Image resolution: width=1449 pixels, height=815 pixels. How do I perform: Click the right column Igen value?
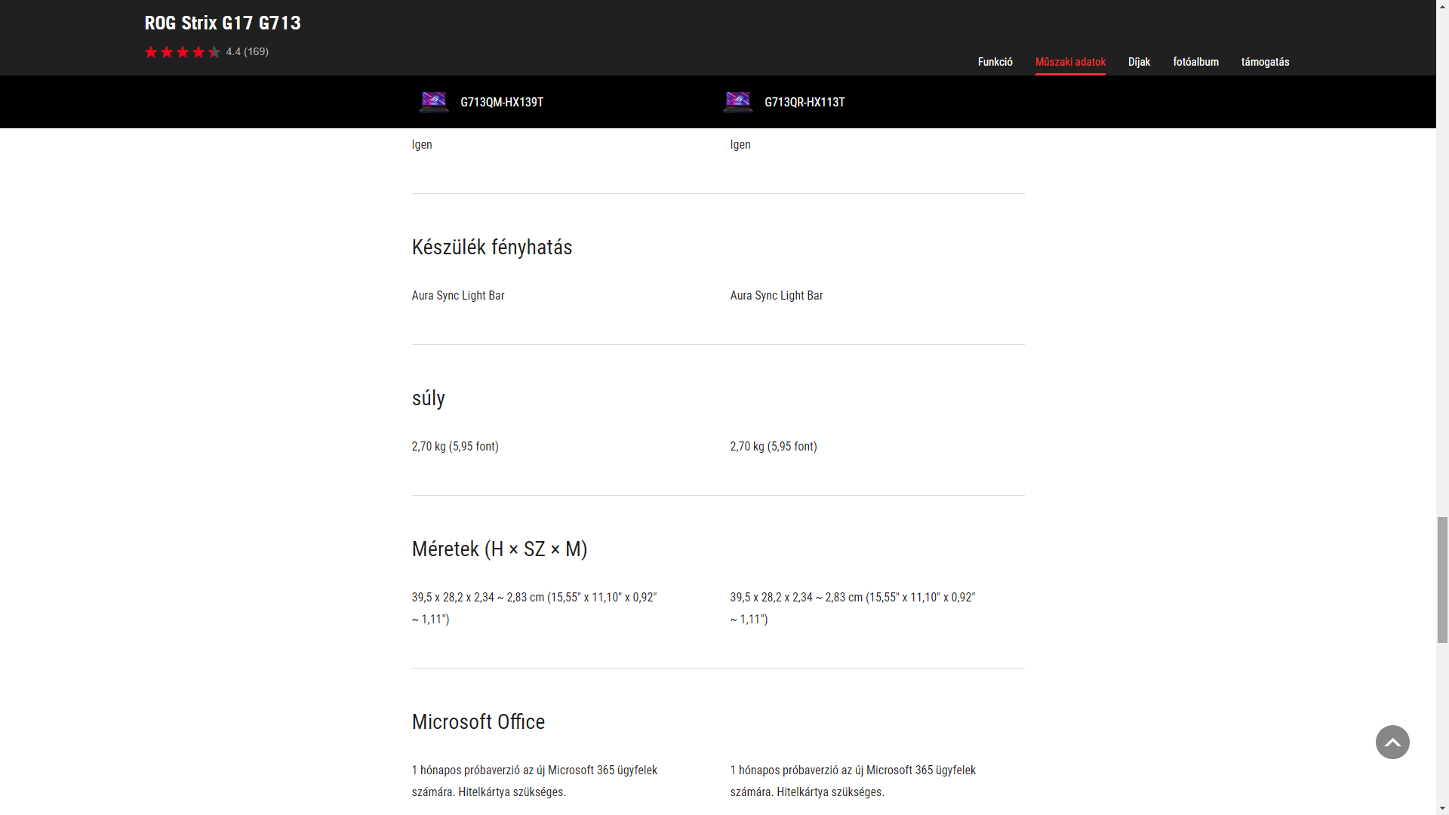click(740, 145)
